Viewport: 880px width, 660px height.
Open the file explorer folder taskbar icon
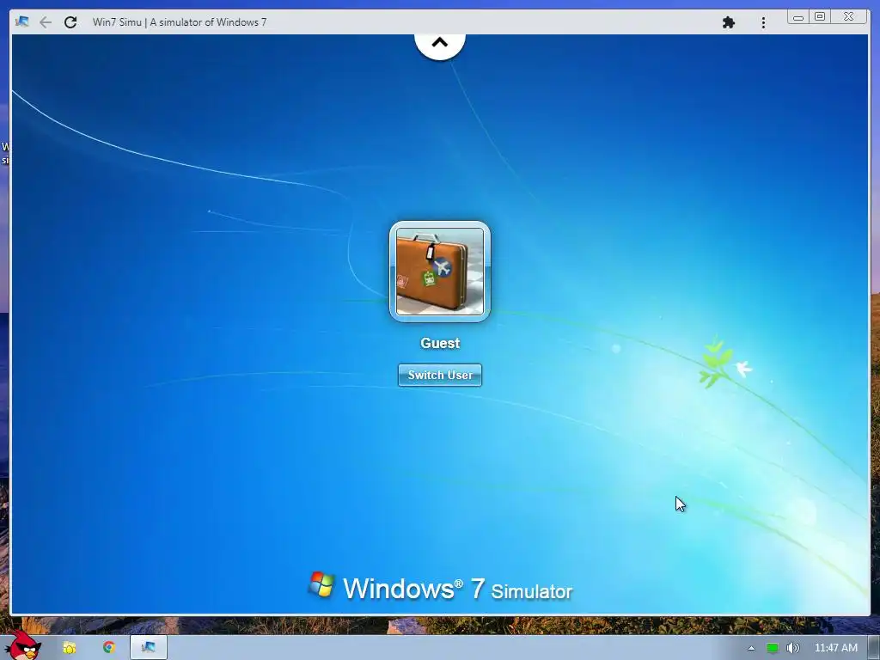69,648
